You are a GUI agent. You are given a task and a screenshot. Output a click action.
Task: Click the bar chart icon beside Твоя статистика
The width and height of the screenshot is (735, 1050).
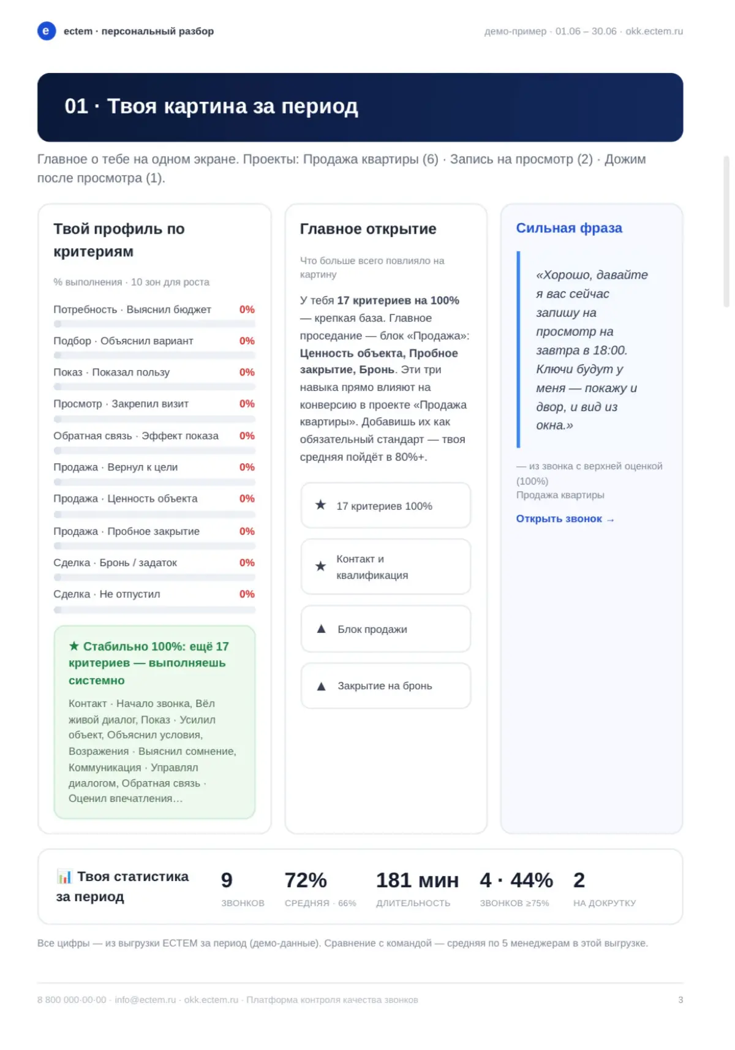[64, 877]
